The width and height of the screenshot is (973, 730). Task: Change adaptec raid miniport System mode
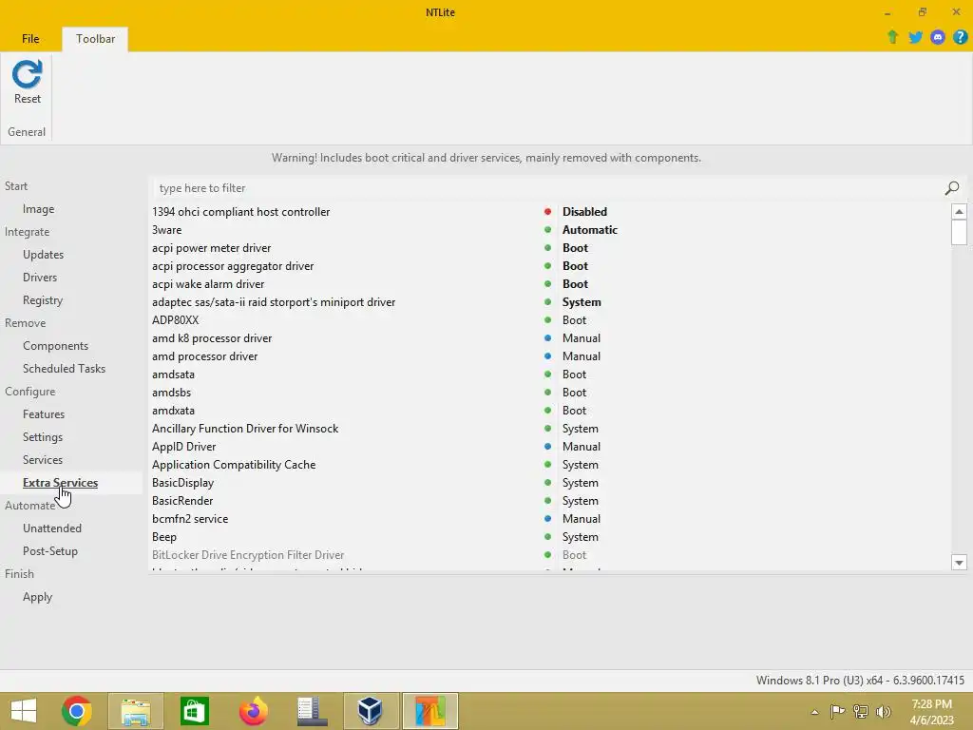point(582,302)
